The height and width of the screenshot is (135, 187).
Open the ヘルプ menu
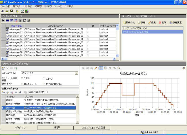tap(69, 6)
